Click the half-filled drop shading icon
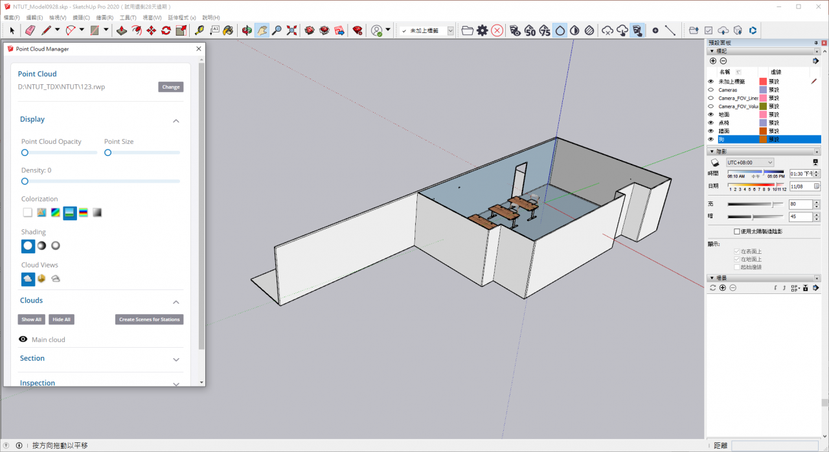This screenshot has height=452, width=829. pyautogui.click(x=574, y=30)
